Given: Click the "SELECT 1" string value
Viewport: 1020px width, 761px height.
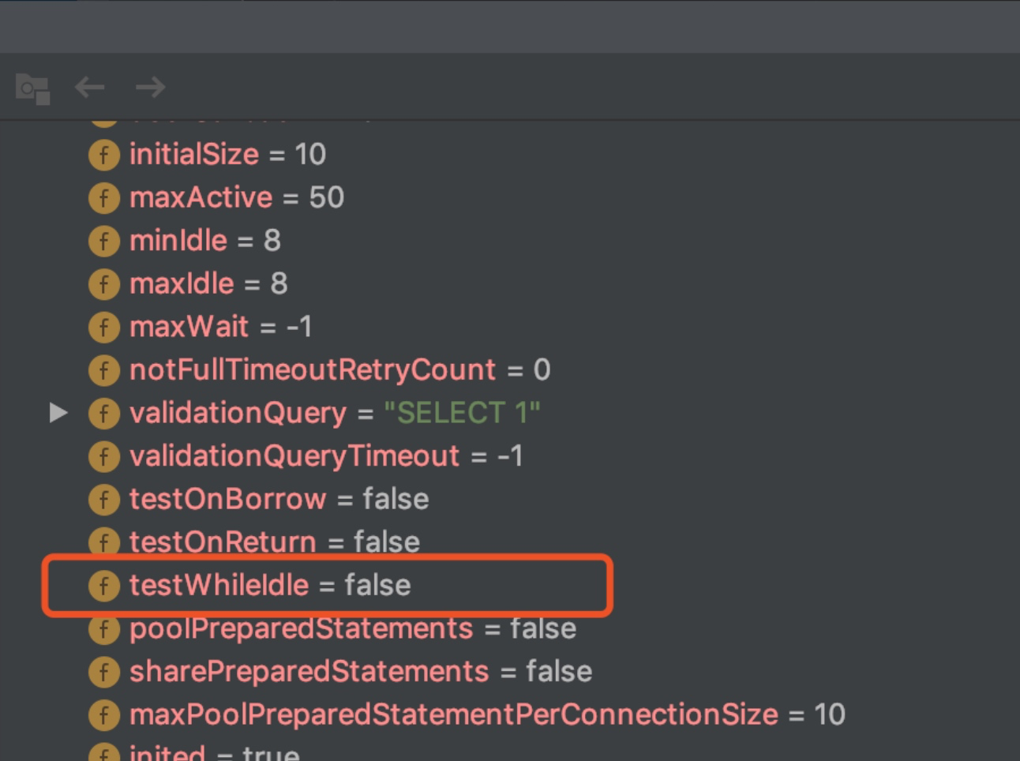Looking at the screenshot, I should 462,413.
